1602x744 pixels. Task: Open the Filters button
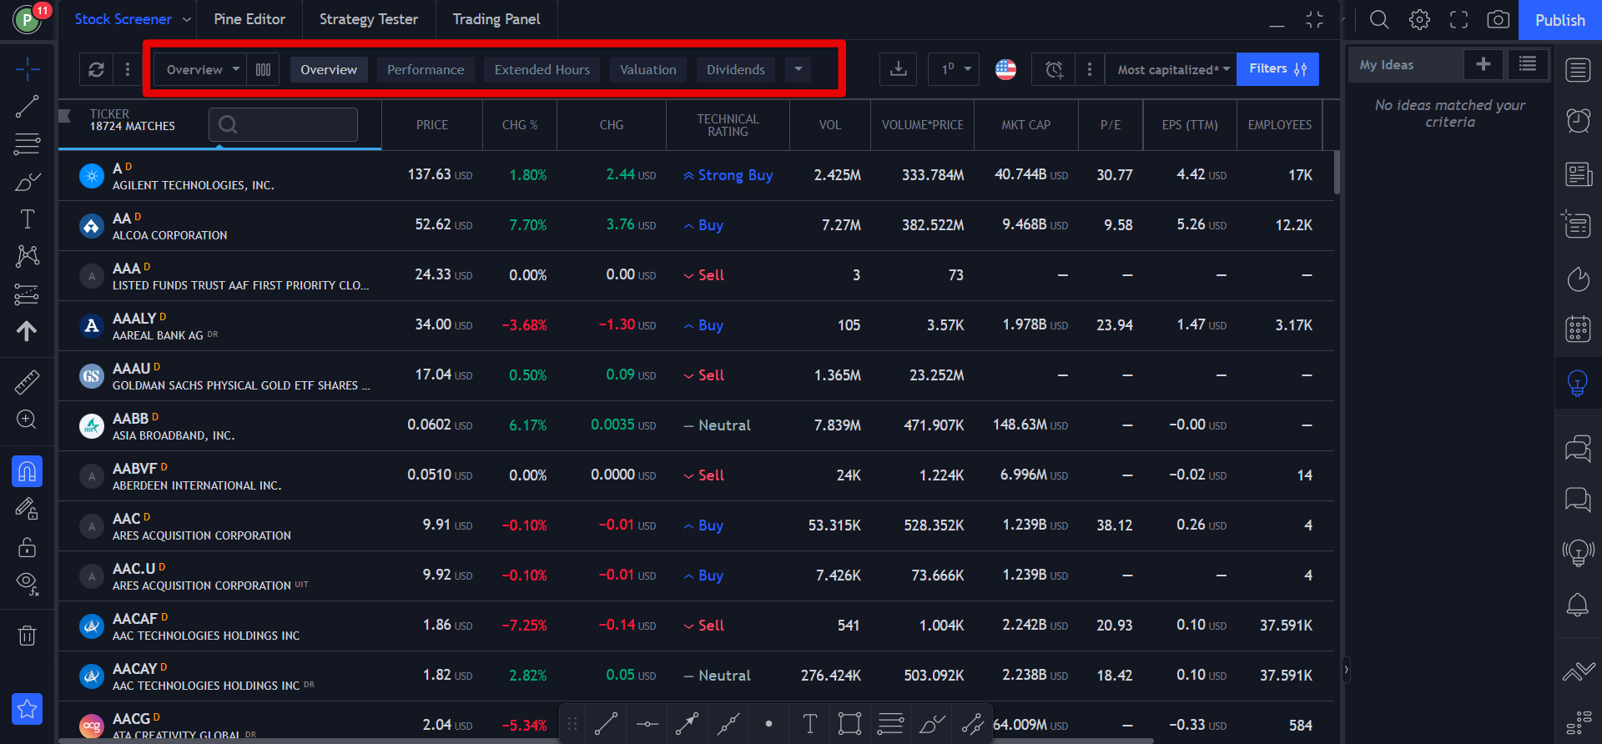point(1277,69)
